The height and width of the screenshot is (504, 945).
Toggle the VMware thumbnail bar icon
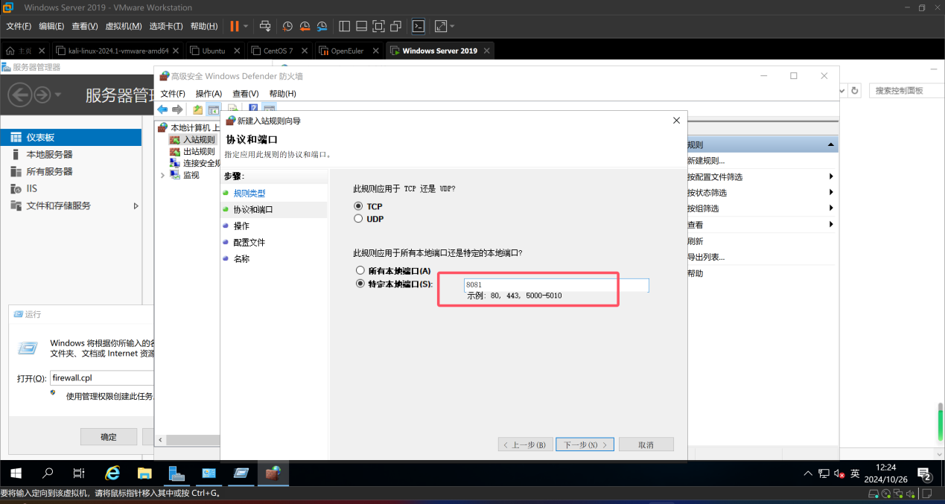(x=361, y=26)
